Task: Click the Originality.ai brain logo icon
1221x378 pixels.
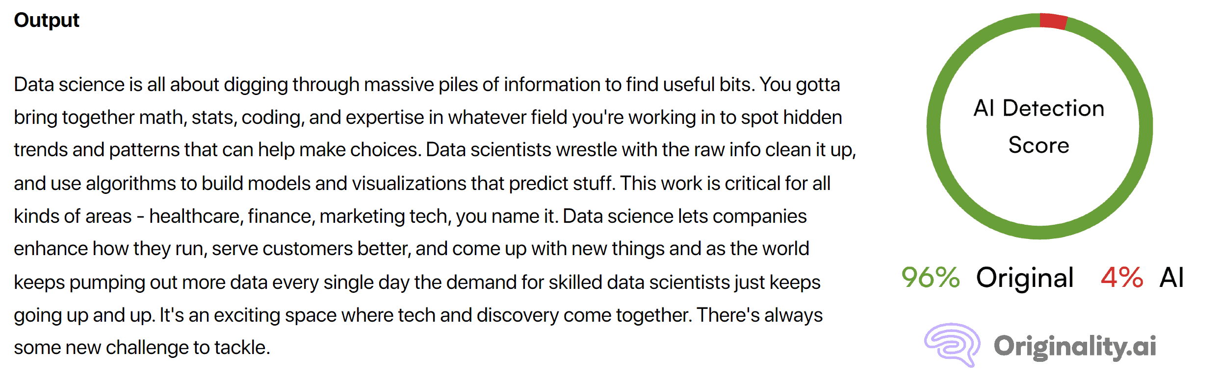Action: tap(952, 345)
